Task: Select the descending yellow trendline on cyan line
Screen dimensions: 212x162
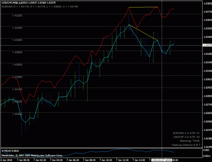Action: [143, 32]
